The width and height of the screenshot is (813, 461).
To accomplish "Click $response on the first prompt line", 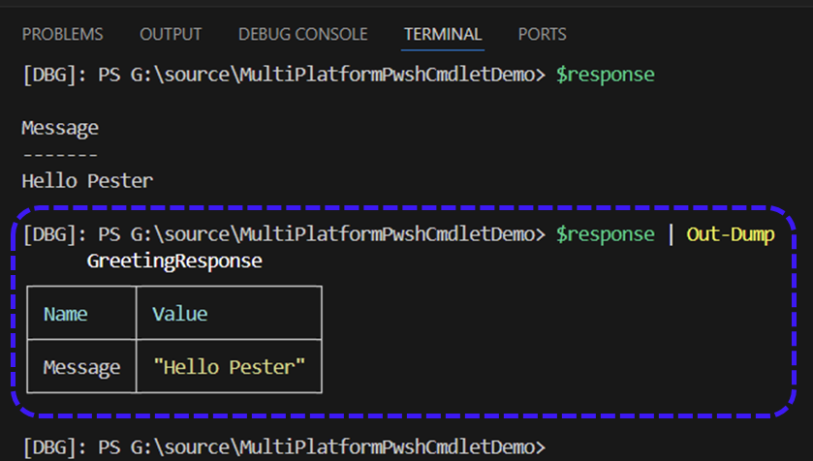I will point(605,75).
